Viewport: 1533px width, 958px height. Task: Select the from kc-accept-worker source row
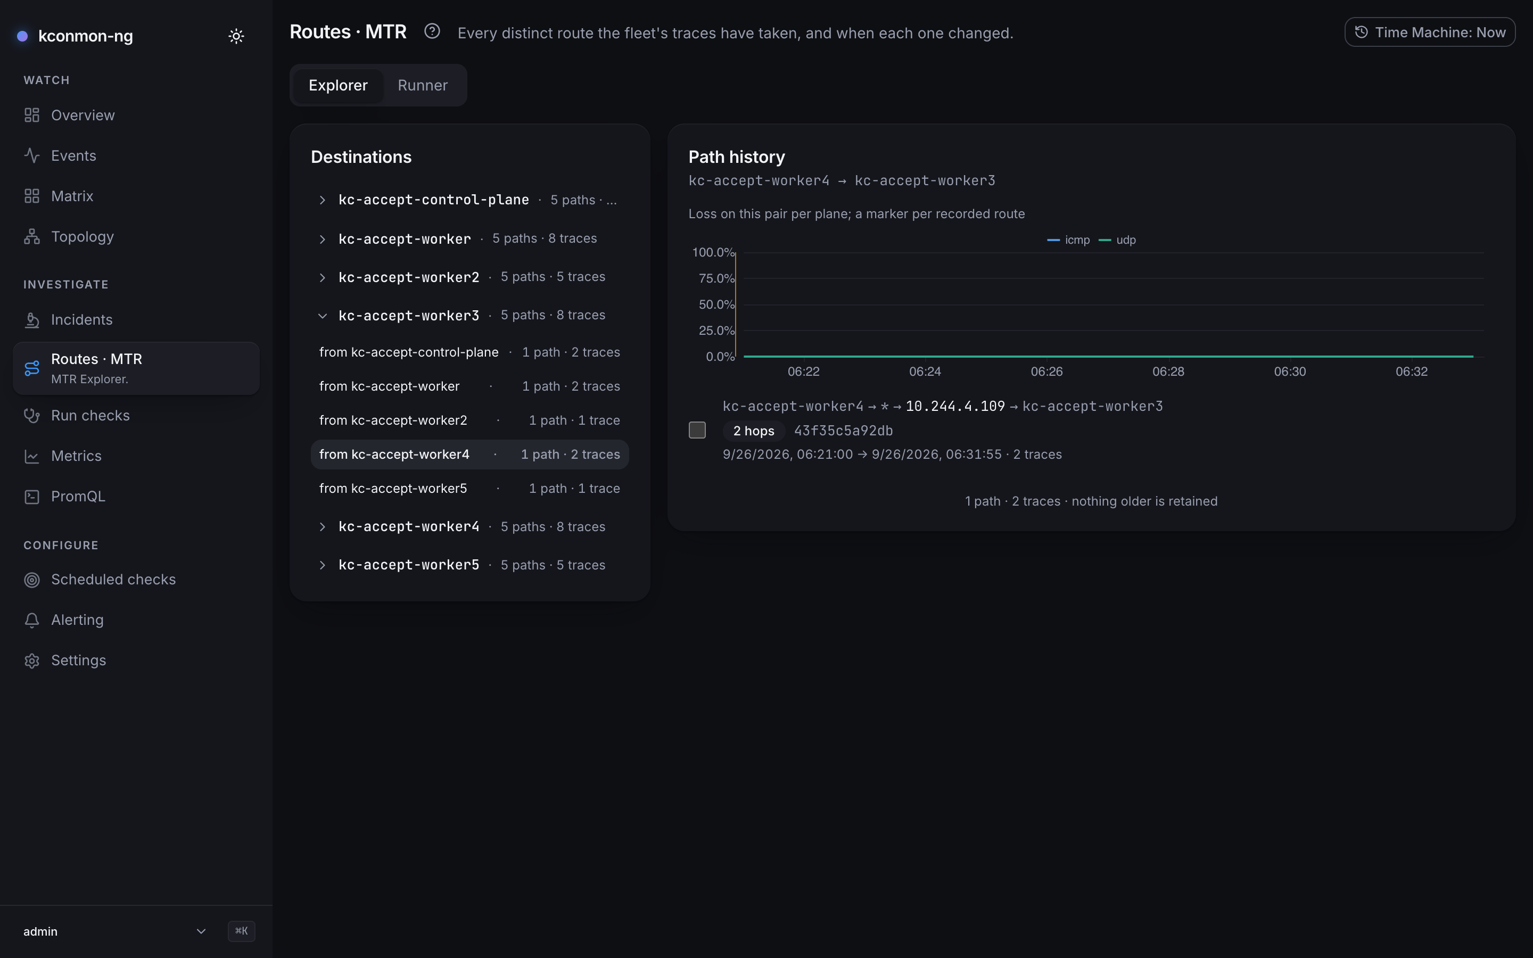click(x=469, y=386)
